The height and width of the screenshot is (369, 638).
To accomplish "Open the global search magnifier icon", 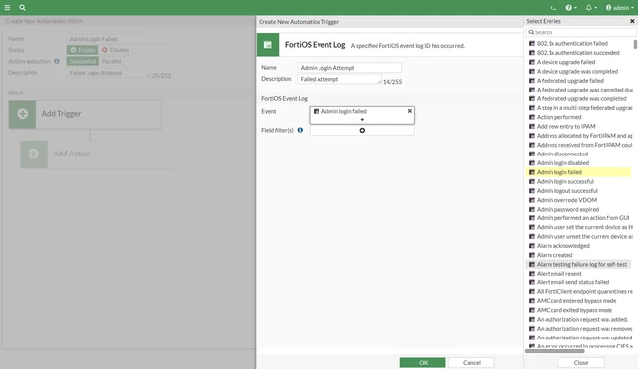I will (x=22, y=7).
